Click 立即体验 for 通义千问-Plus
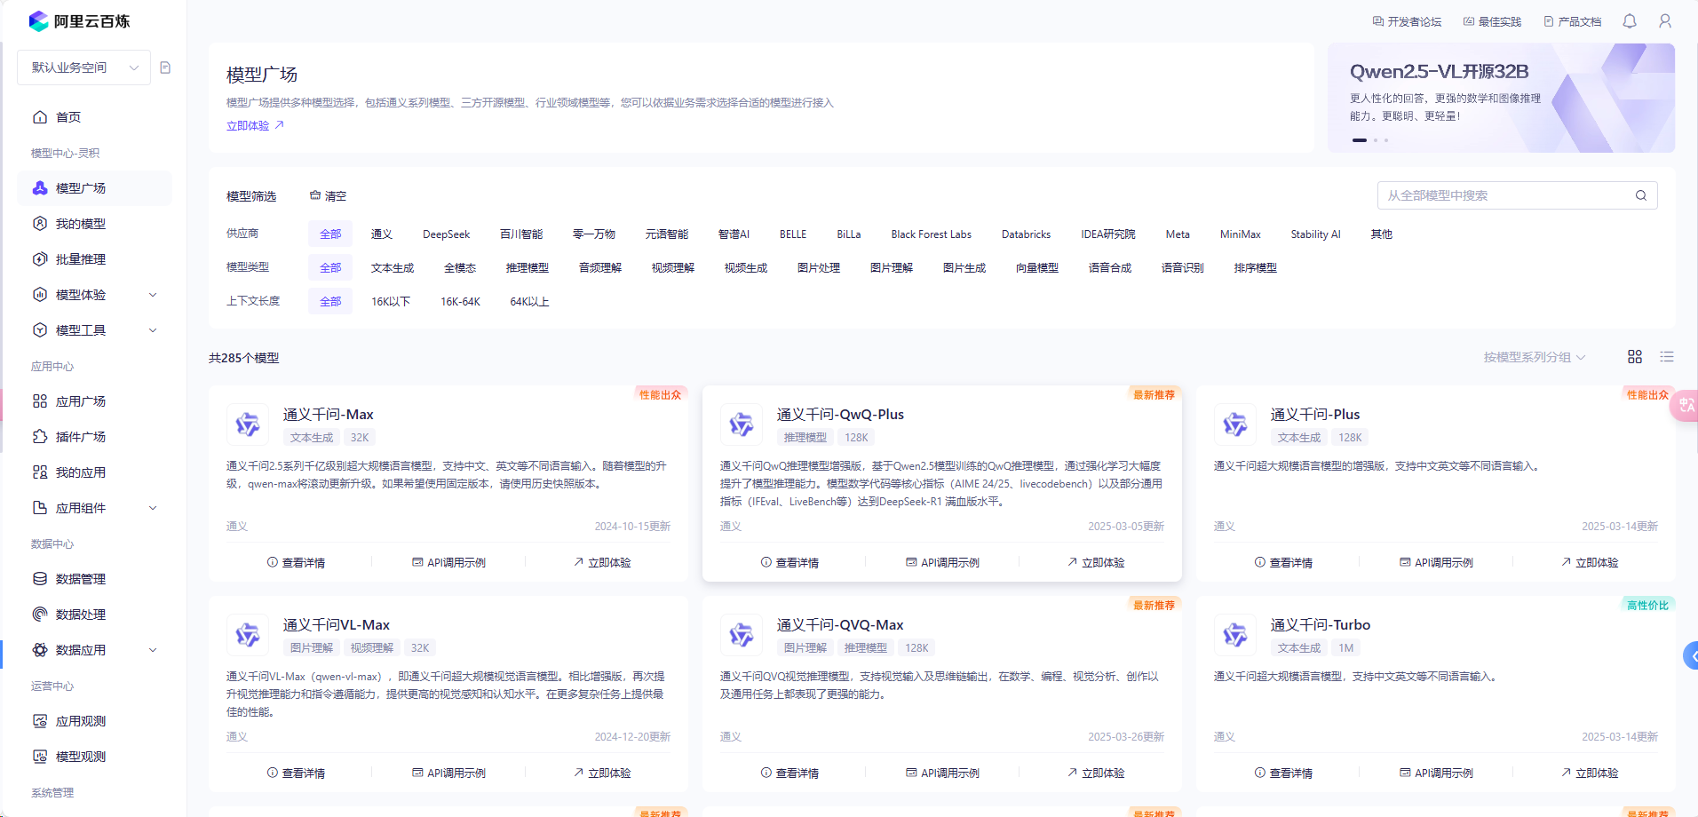1698x817 pixels. (1590, 562)
